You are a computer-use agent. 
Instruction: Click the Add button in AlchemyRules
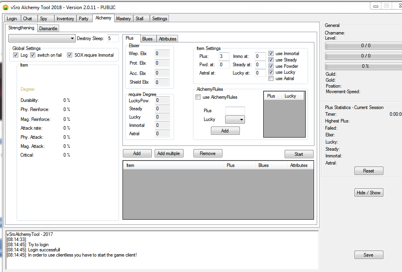pos(225,131)
